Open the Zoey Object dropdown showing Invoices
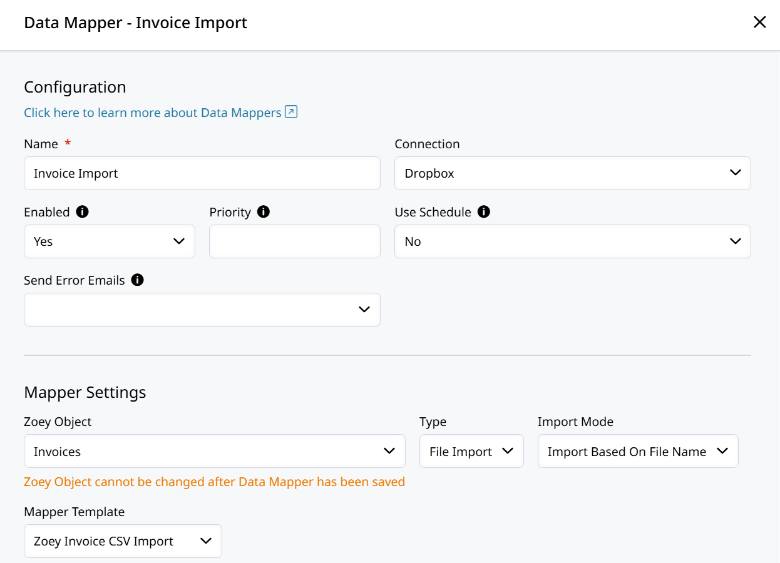Viewport: 780px width, 563px height. pos(214,452)
